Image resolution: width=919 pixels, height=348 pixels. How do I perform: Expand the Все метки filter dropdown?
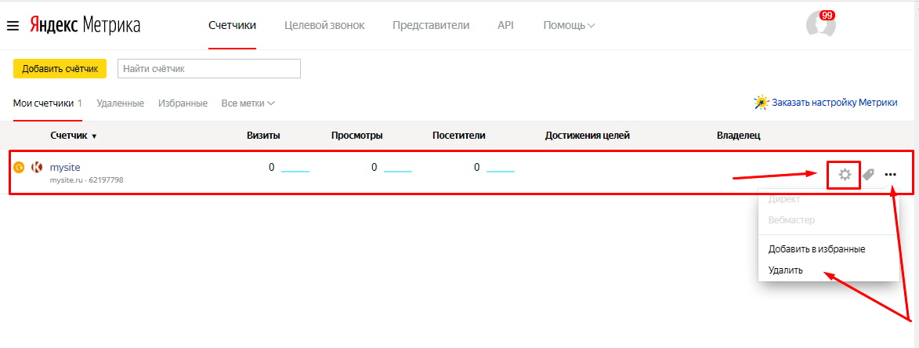click(248, 103)
